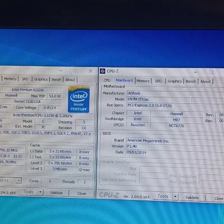This screenshot has width=224, height=224.
Task: Click the Stepping 3 value
Action: (84, 122)
